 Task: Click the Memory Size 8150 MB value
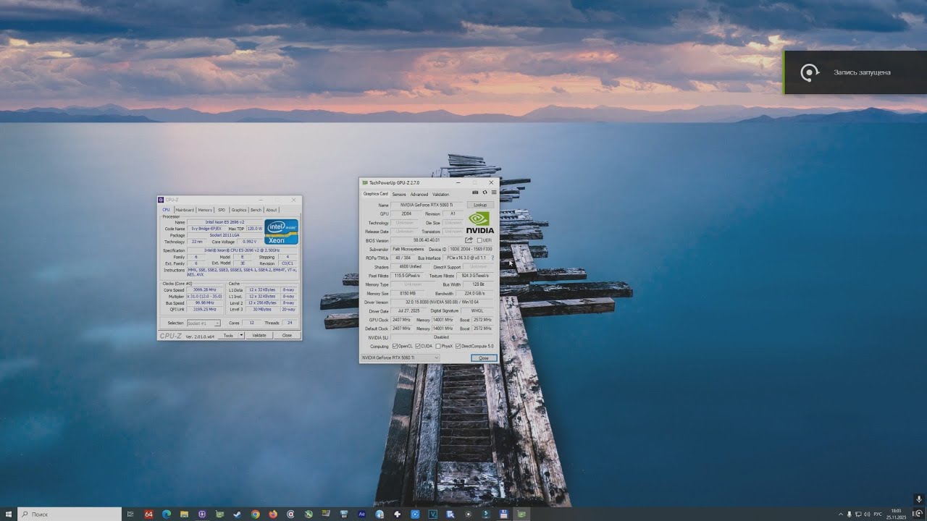pos(408,293)
